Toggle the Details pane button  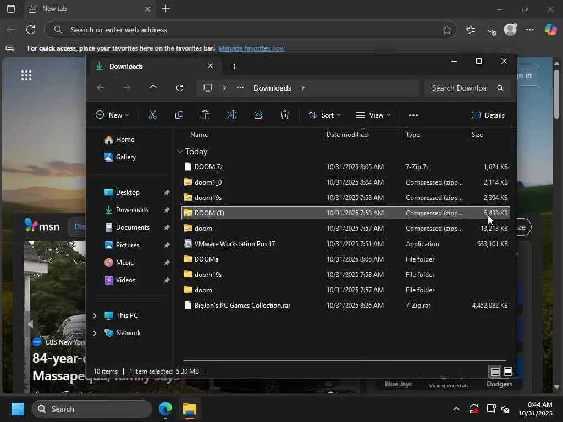[x=488, y=115]
